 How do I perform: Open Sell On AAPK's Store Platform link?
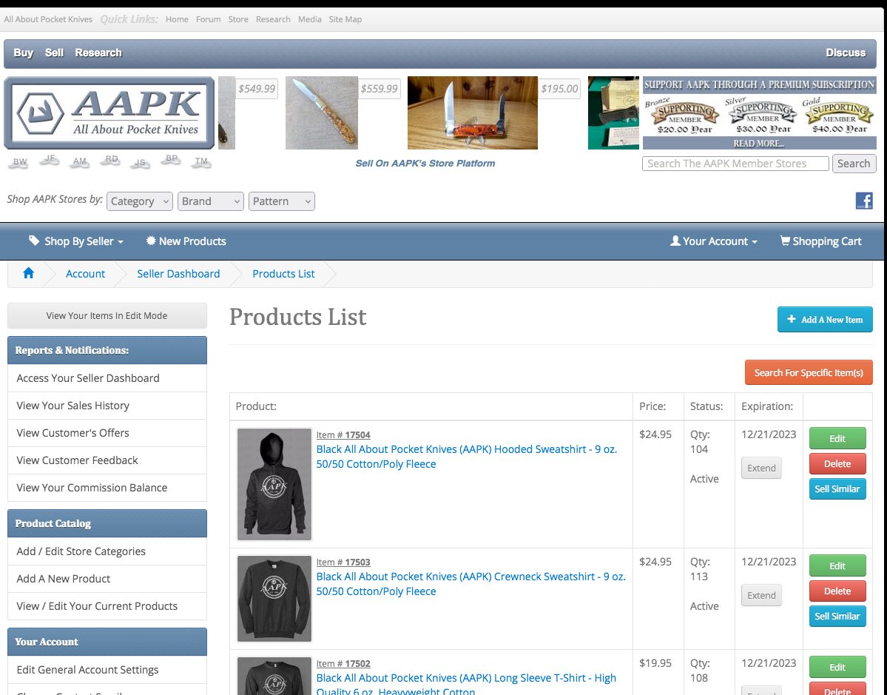[425, 164]
